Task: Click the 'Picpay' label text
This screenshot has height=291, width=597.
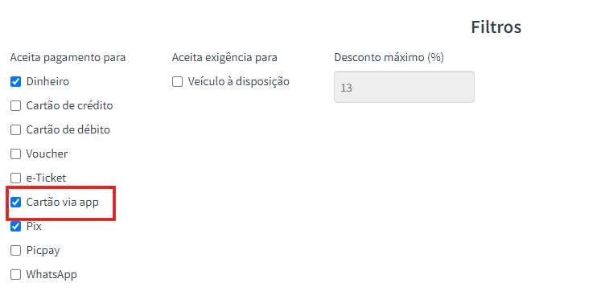Action: [43, 251]
